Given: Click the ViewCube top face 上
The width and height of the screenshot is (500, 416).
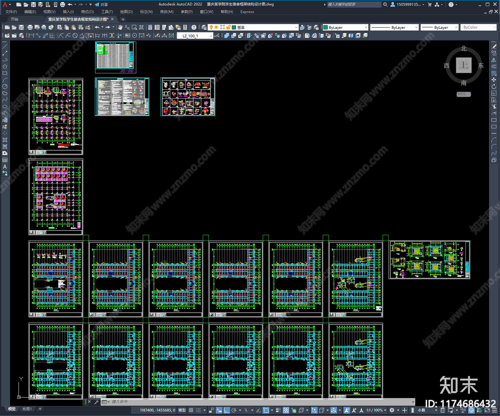Looking at the screenshot, I should click(x=464, y=65).
